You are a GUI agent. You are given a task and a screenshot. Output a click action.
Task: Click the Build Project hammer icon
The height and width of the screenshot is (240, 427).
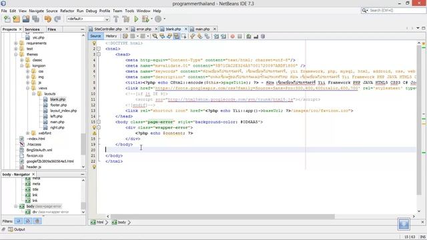coord(116,19)
